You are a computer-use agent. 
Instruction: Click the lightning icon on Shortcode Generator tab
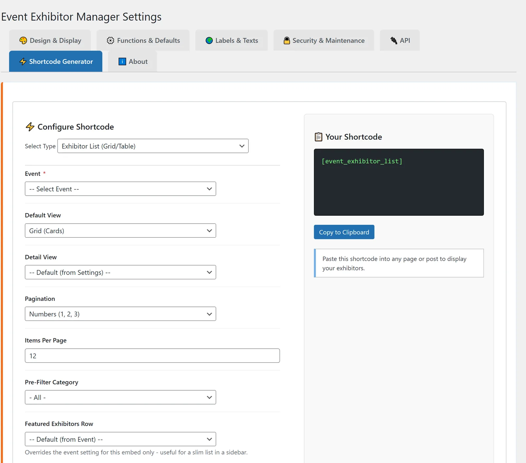23,61
